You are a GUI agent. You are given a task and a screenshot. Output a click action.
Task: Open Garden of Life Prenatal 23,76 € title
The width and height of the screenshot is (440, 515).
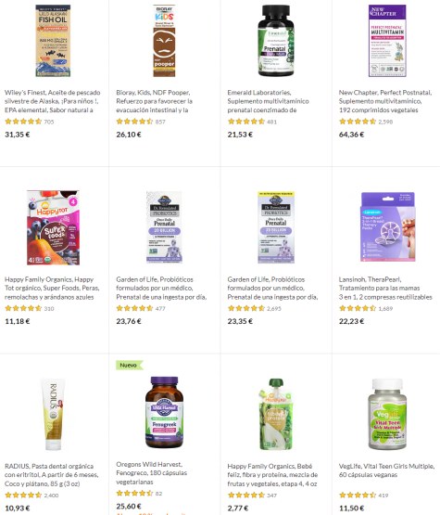[161, 288]
